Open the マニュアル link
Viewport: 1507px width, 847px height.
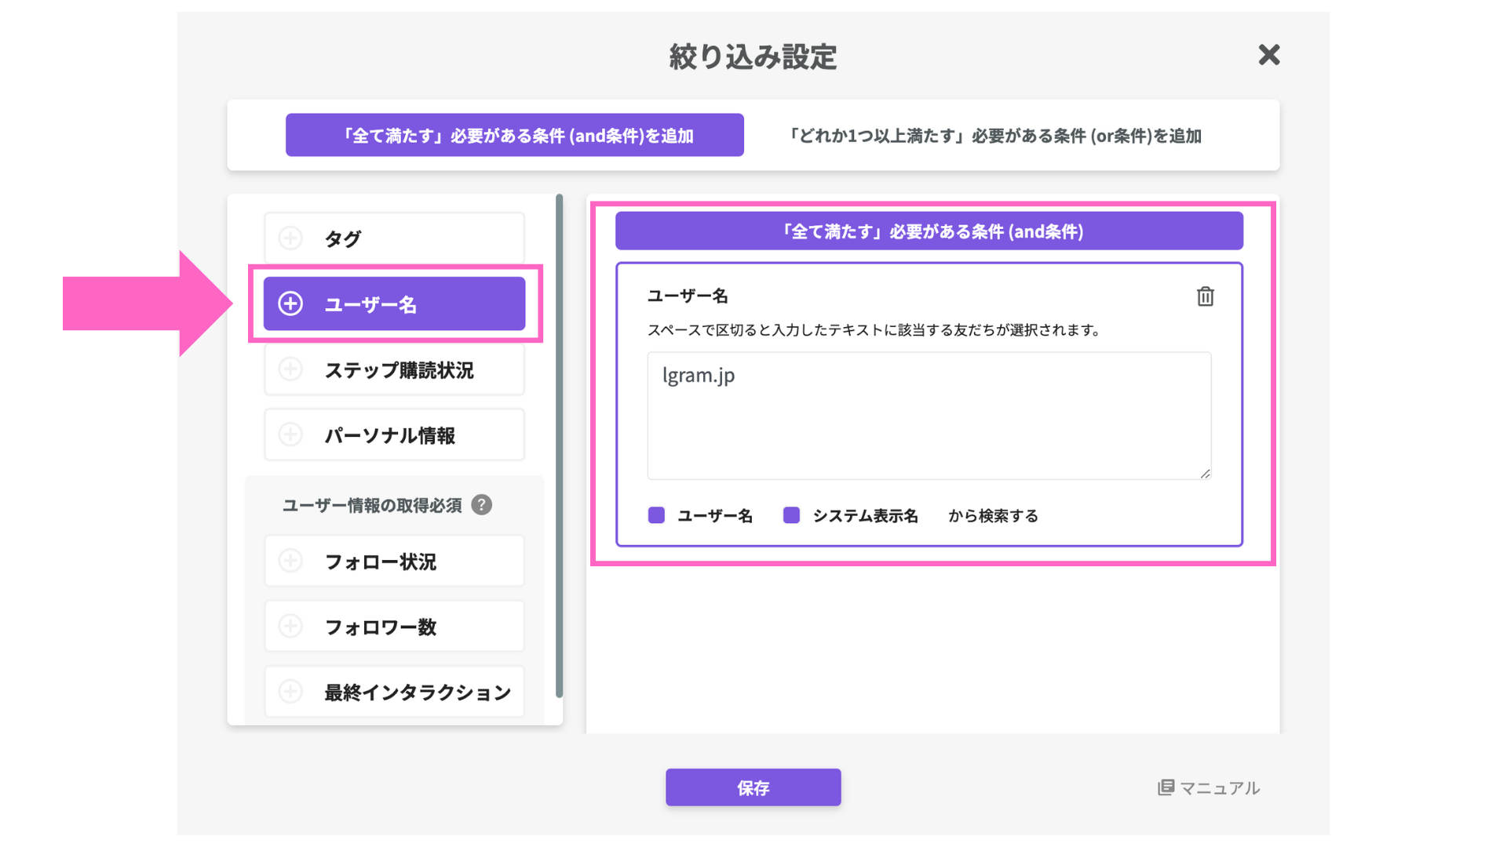[x=1209, y=787]
